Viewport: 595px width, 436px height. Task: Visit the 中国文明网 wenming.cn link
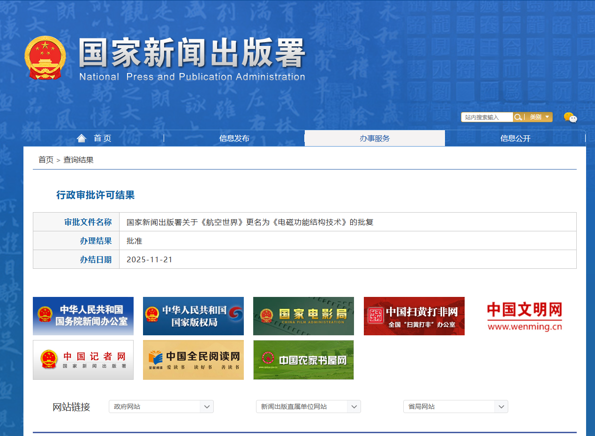(524, 316)
